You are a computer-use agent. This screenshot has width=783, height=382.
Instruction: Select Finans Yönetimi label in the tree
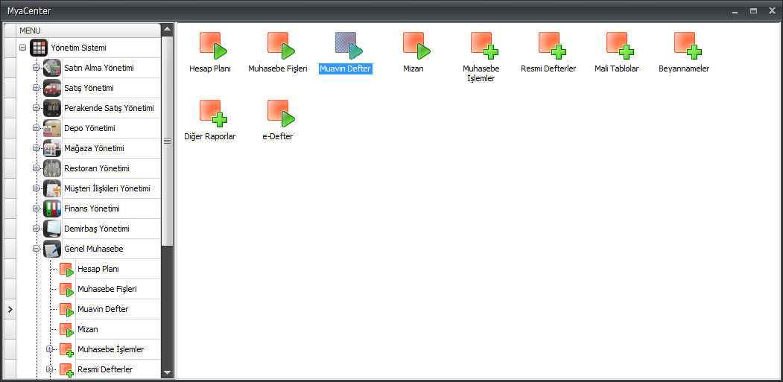point(92,208)
